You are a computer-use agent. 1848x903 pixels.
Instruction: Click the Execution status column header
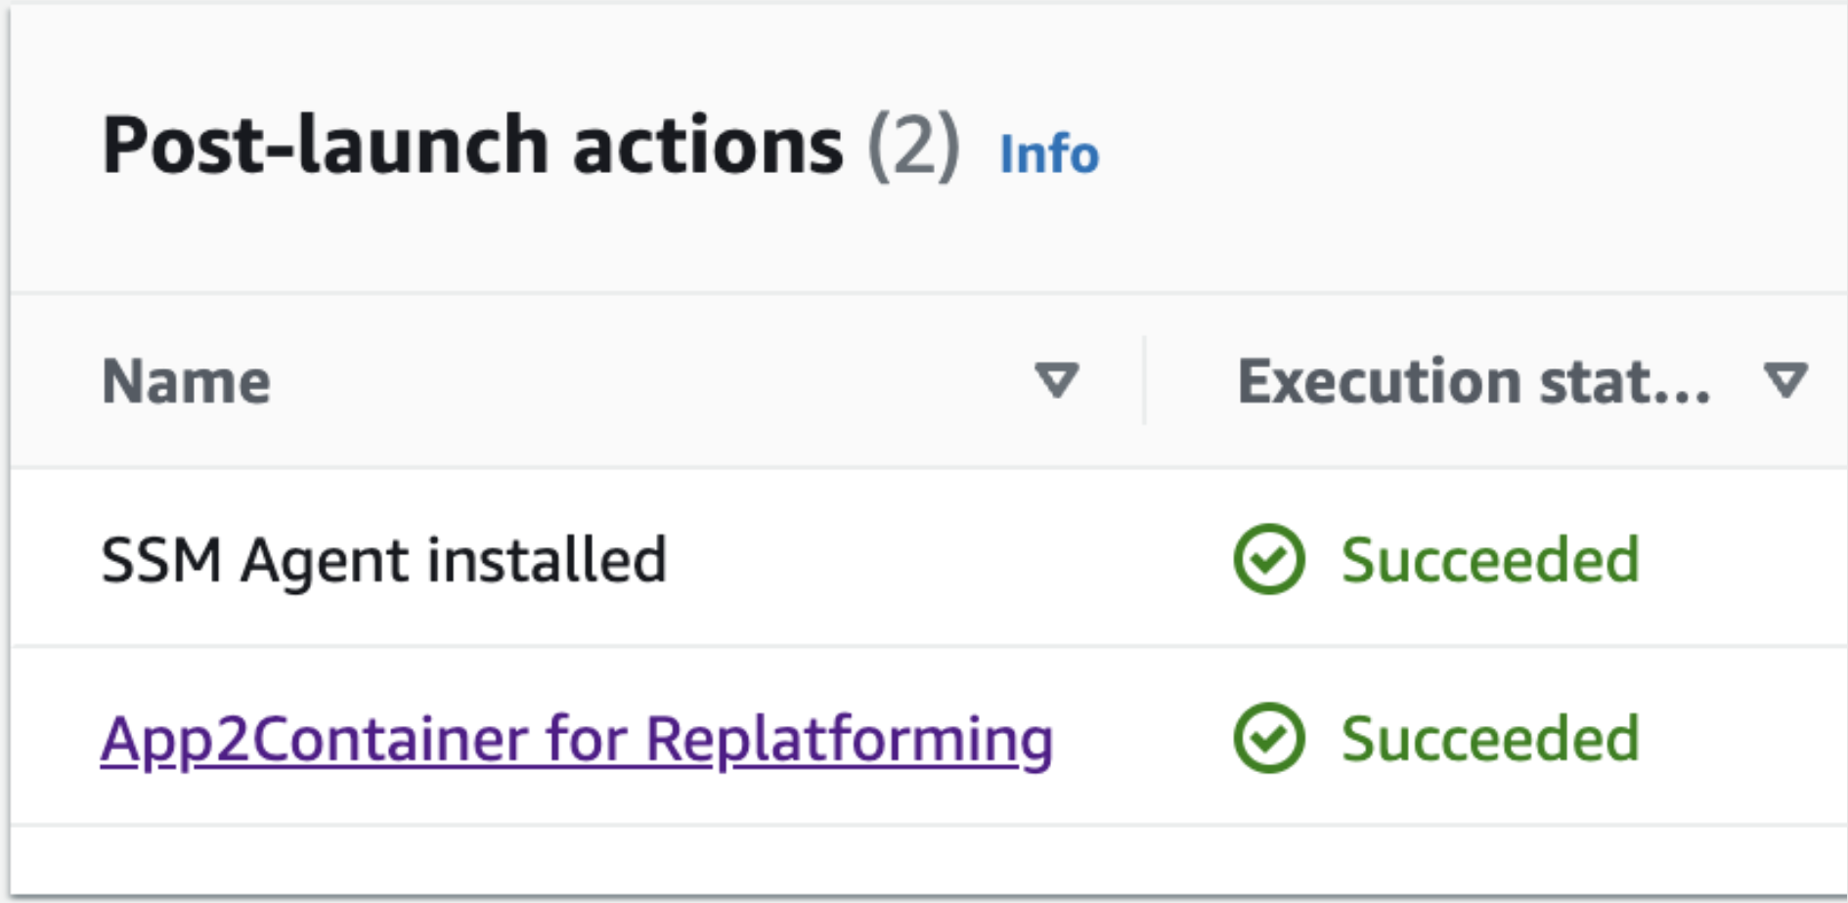pos(1472,383)
